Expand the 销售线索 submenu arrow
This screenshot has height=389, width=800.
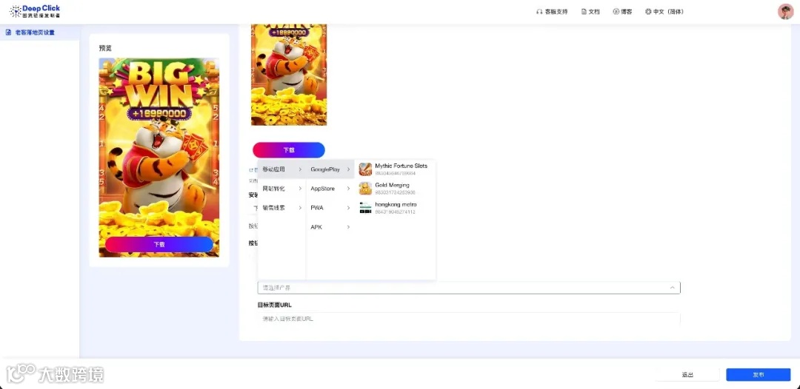[x=300, y=208]
